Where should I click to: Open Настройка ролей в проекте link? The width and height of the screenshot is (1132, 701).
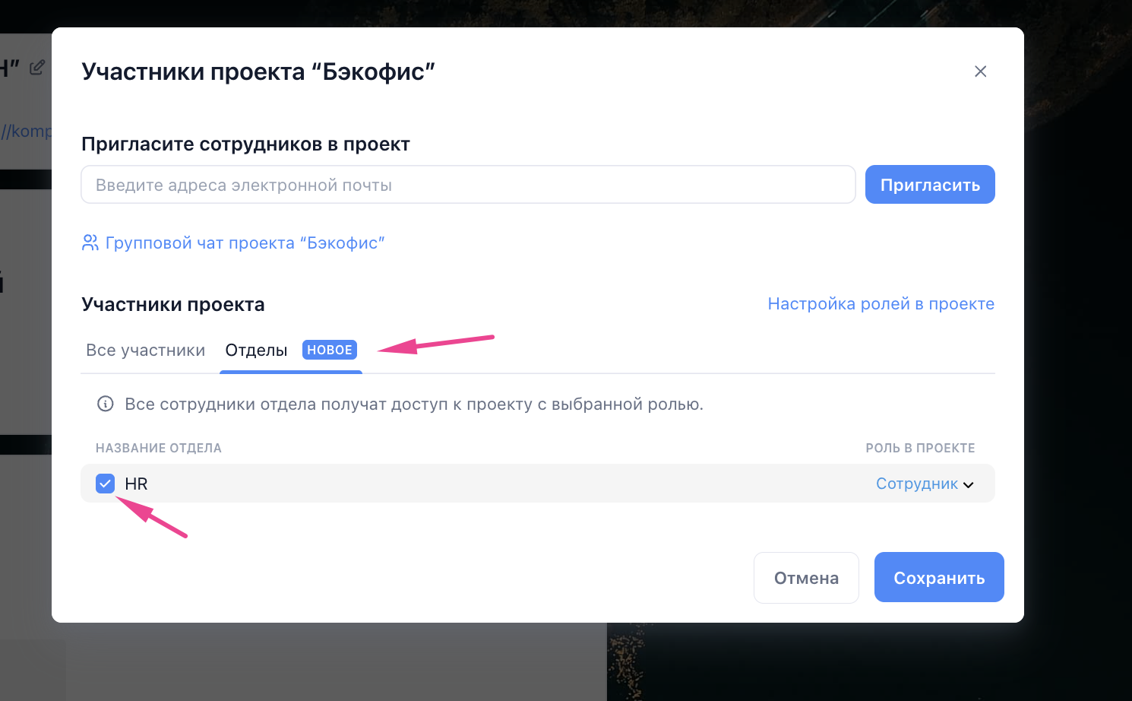coord(881,303)
